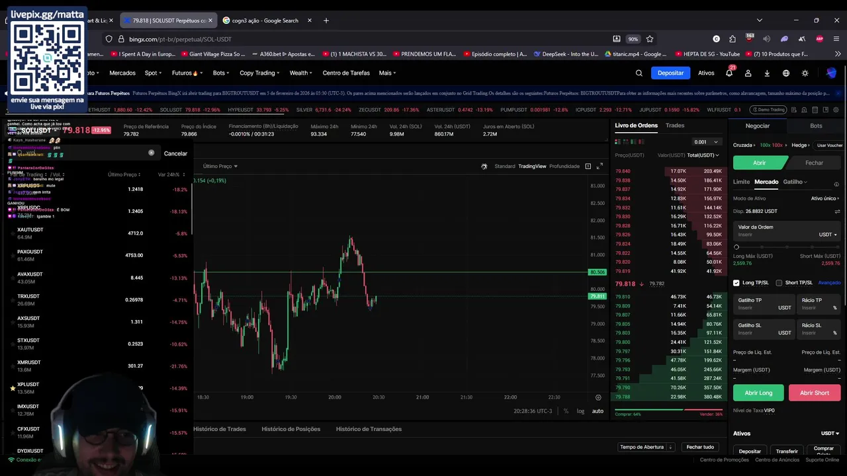Click the chart time axis settings circle icon
Screen dimensions: 847x476
pyautogui.click(x=598, y=397)
